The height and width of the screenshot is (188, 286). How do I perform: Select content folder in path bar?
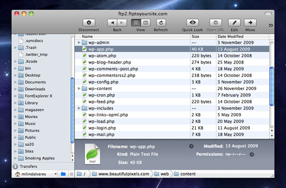pyautogui.click(x=185, y=174)
